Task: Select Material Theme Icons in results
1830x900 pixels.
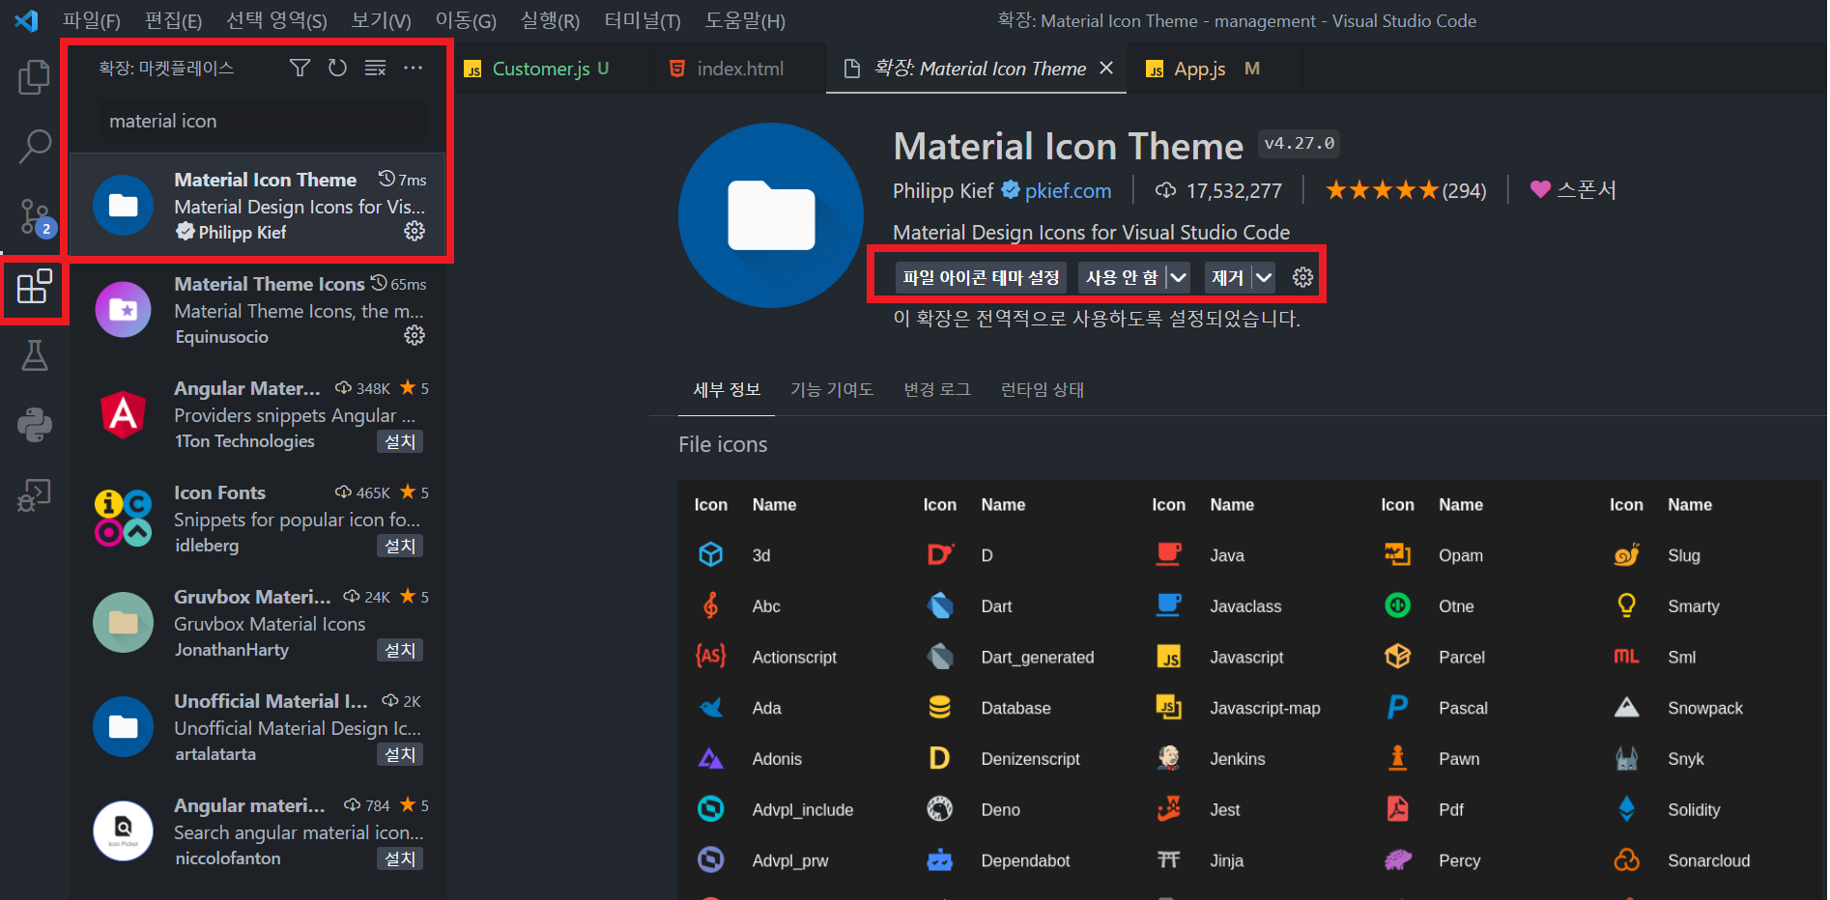Action: pyautogui.click(x=258, y=310)
